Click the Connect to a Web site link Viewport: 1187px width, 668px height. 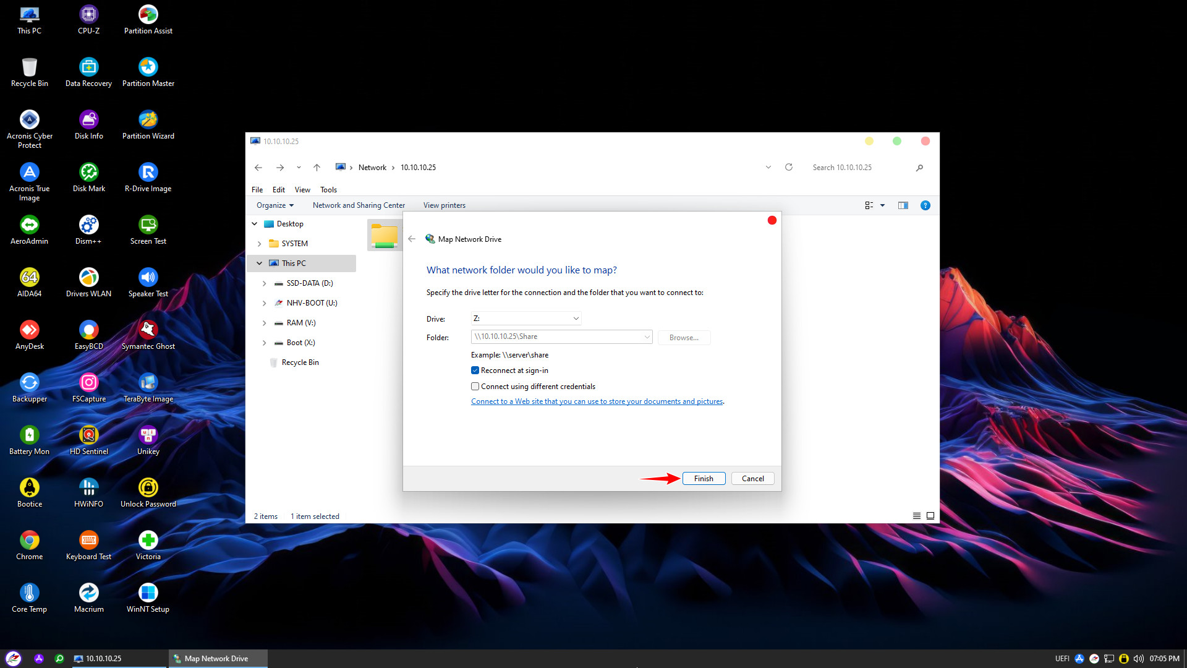(597, 401)
